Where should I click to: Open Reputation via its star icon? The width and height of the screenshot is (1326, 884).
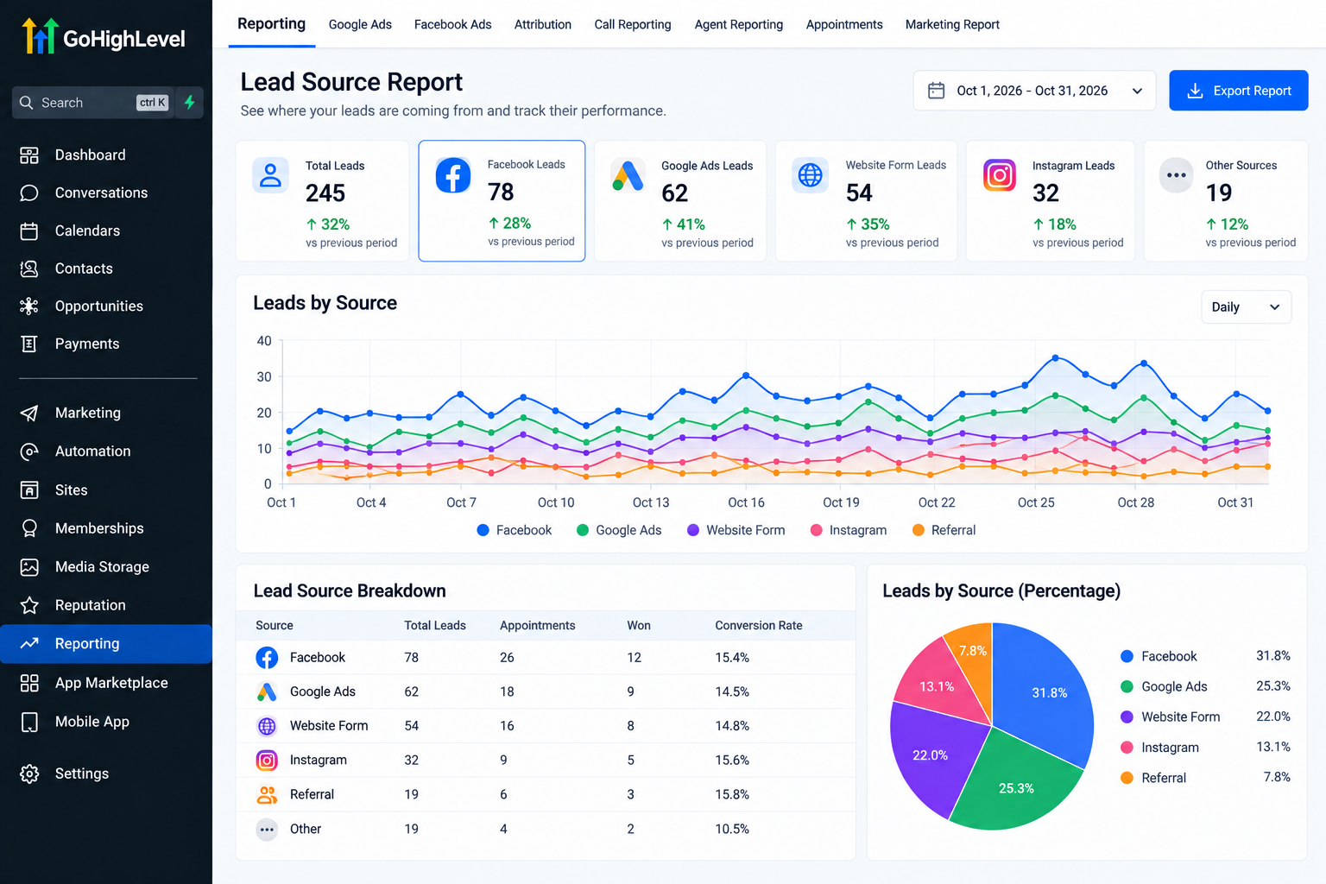click(x=29, y=605)
